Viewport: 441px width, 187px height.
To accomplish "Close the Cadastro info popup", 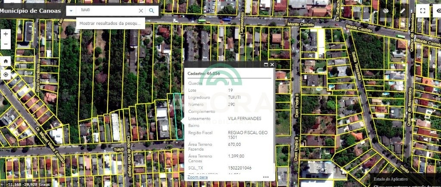I will [272, 64].
